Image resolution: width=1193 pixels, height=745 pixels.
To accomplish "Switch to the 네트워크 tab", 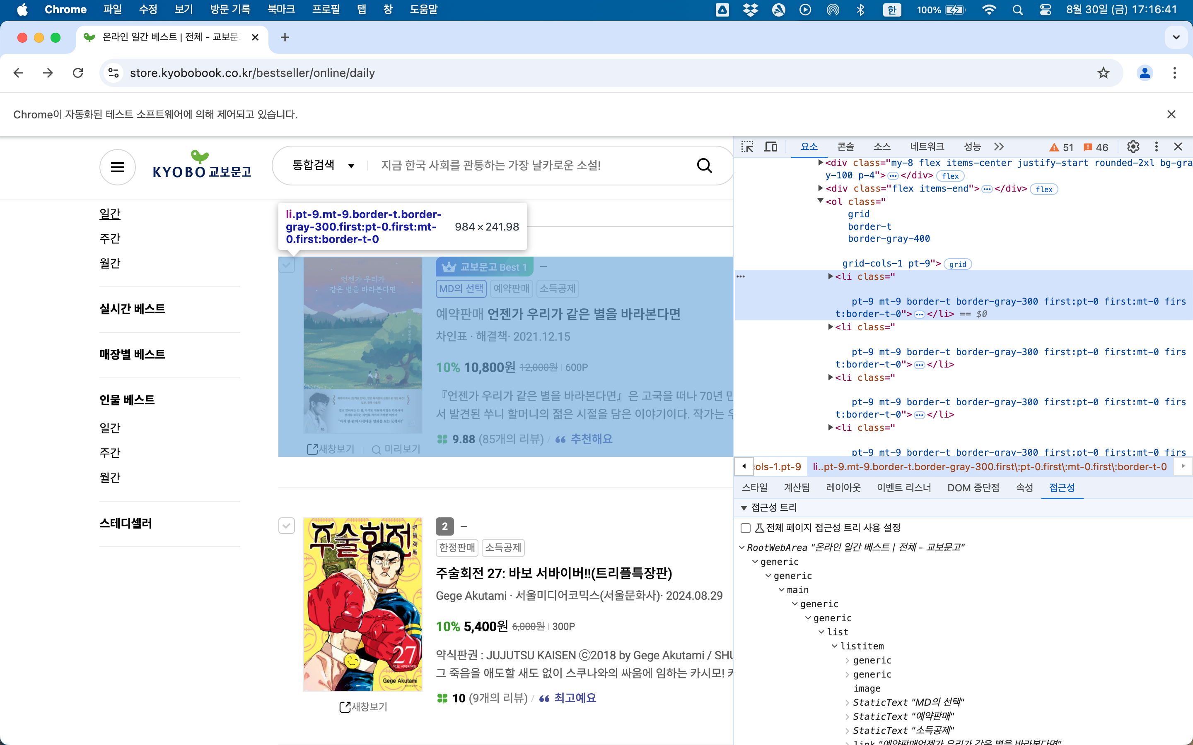I will 927,147.
